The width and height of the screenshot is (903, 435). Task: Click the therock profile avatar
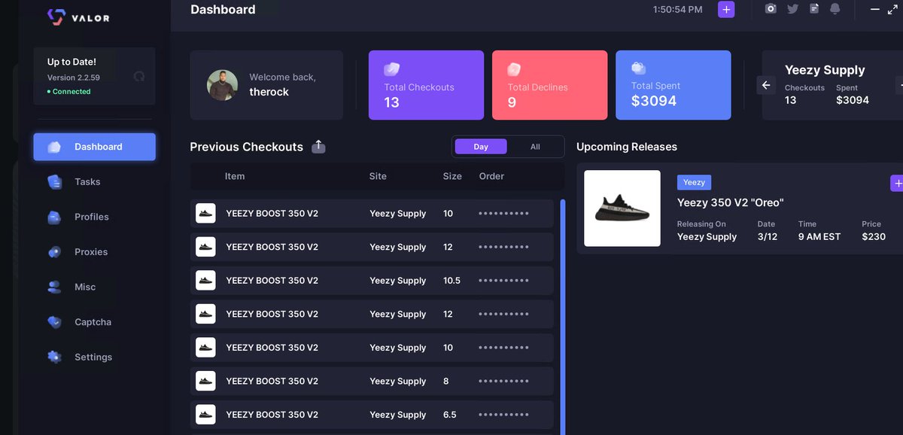[x=222, y=85]
